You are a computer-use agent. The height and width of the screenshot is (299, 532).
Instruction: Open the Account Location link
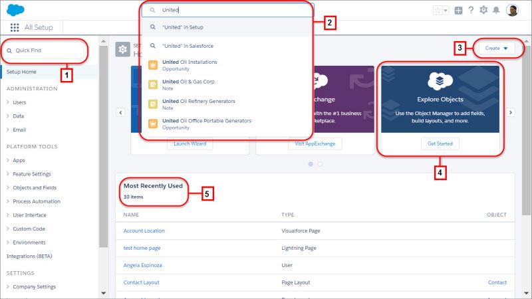pos(144,231)
